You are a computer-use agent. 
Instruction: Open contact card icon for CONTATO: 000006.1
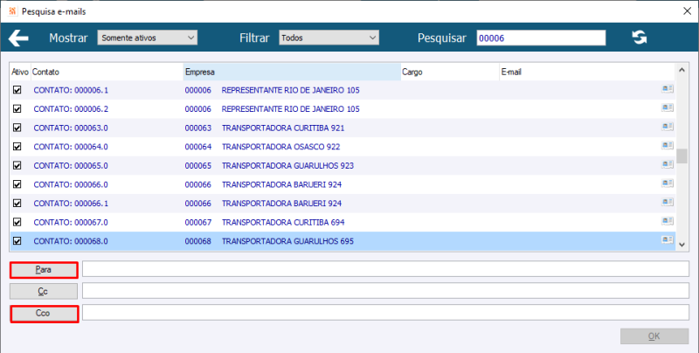point(667,89)
